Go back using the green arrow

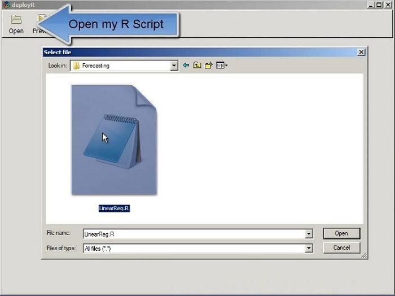186,66
